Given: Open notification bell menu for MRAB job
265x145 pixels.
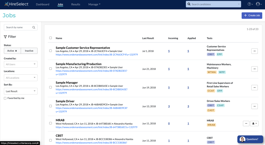Looking at the screenshot, I should (x=255, y=123).
